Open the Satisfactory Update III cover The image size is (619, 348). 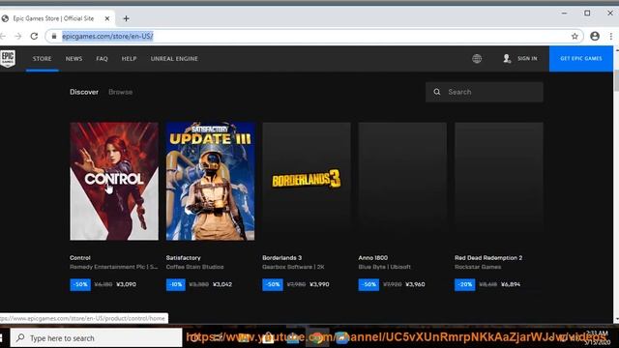pyautogui.click(x=211, y=181)
